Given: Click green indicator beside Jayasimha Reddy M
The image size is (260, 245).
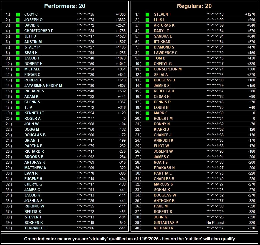Looking at the screenshot, I should (18, 86).
